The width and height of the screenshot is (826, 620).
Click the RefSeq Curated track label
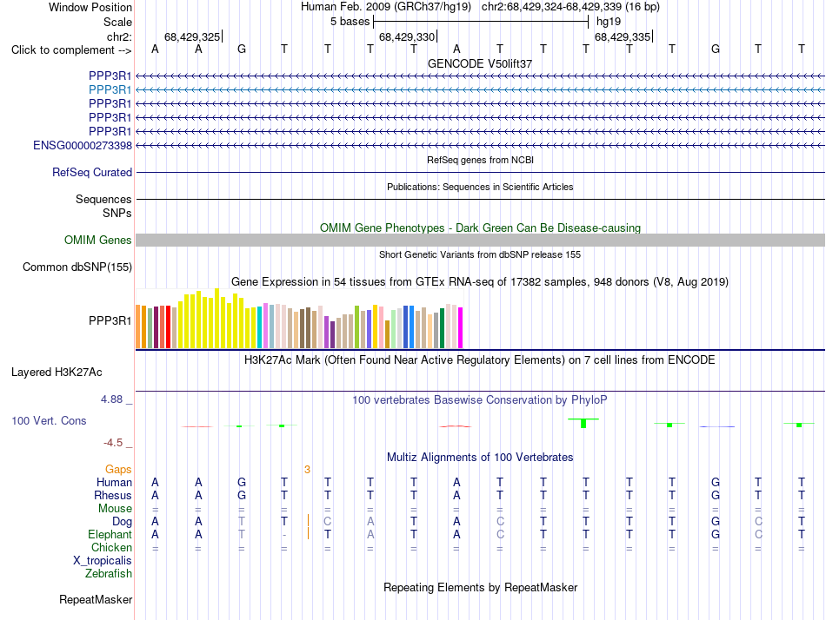pyautogui.click(x=92, y=172)
